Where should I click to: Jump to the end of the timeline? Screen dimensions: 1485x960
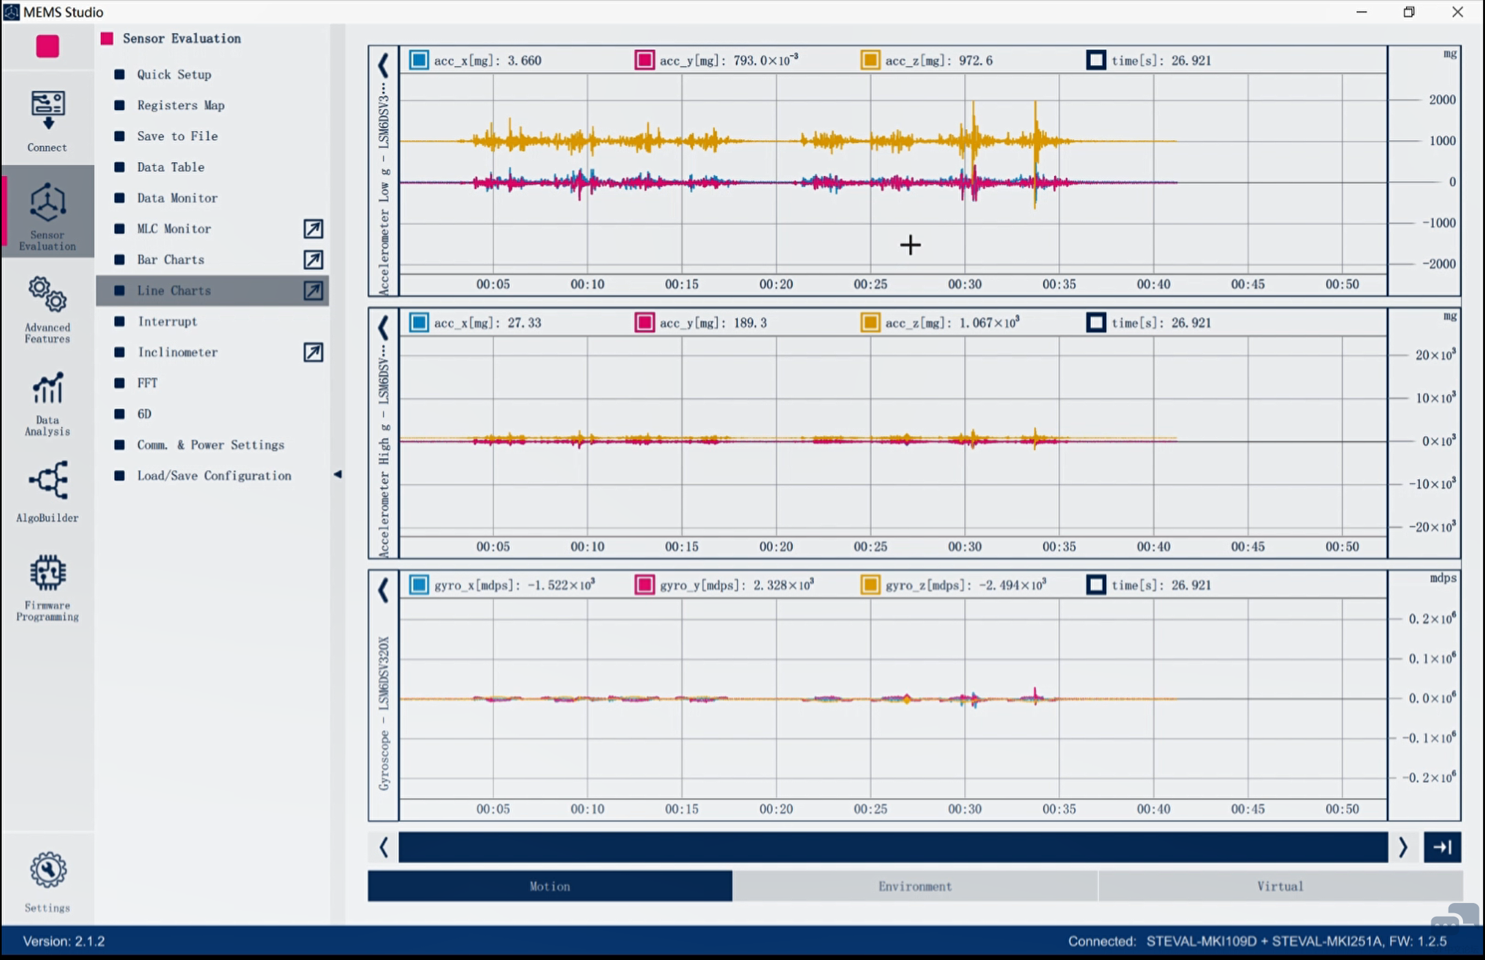(x=1442, y=847)
